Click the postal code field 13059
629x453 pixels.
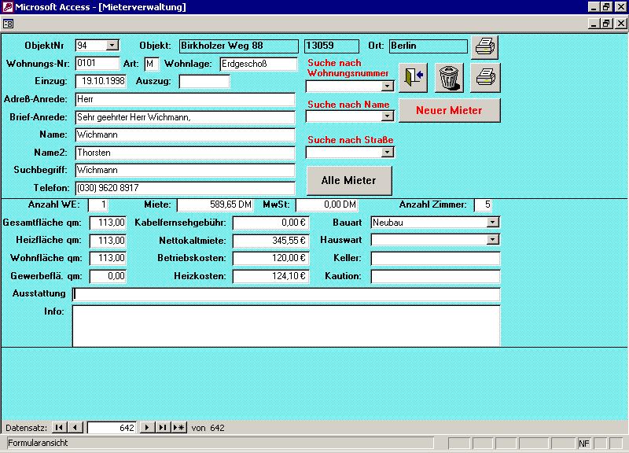click(x=331, y=46)
